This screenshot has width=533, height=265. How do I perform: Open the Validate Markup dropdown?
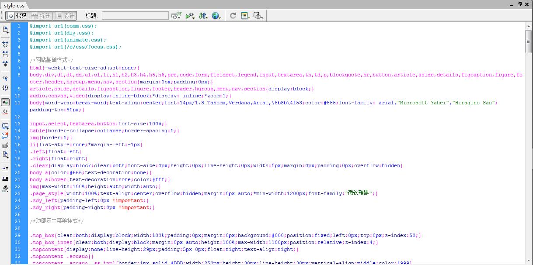(177, 16)
